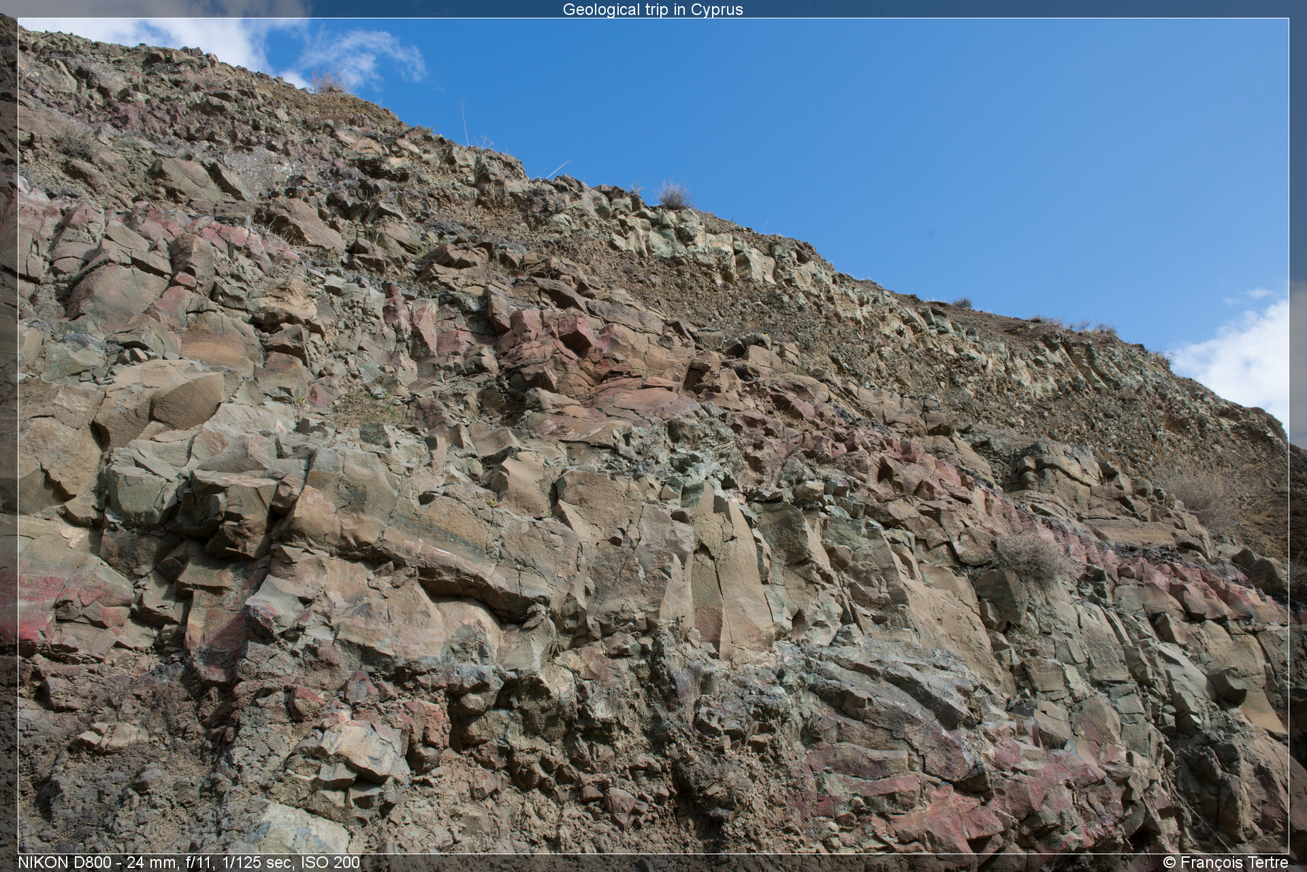Click the title 'Geological trip in Cyprus'
1307x872 pixels.
[x=653, y=10]
